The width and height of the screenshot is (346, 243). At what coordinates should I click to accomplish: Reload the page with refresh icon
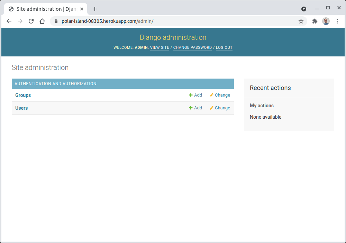[31, 21]
